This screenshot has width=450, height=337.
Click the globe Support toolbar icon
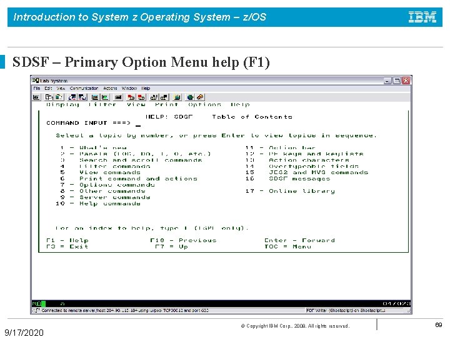pos(190,97)
